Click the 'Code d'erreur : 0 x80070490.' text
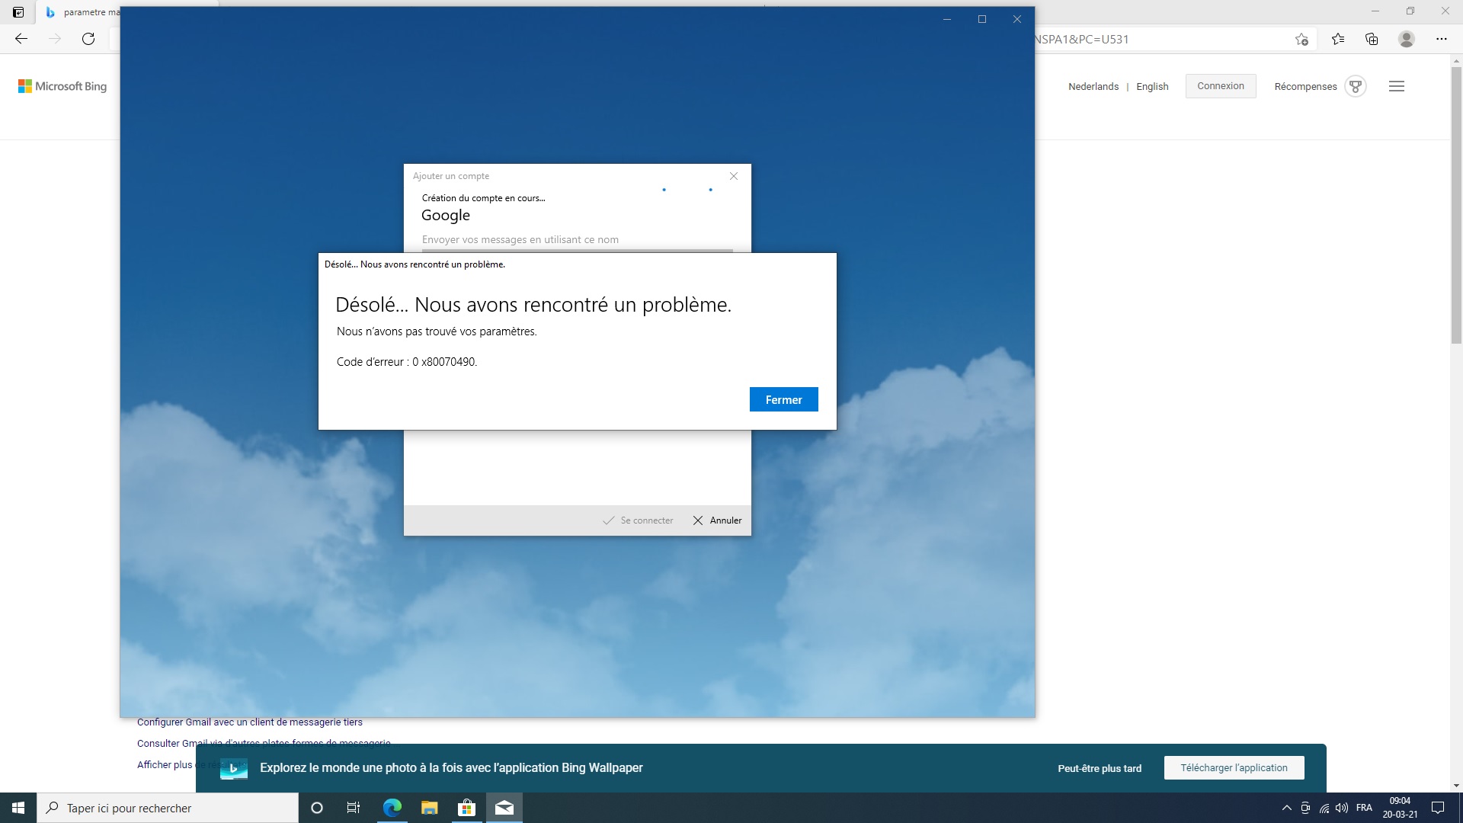 pyautogui.click(x=407, y=362)
